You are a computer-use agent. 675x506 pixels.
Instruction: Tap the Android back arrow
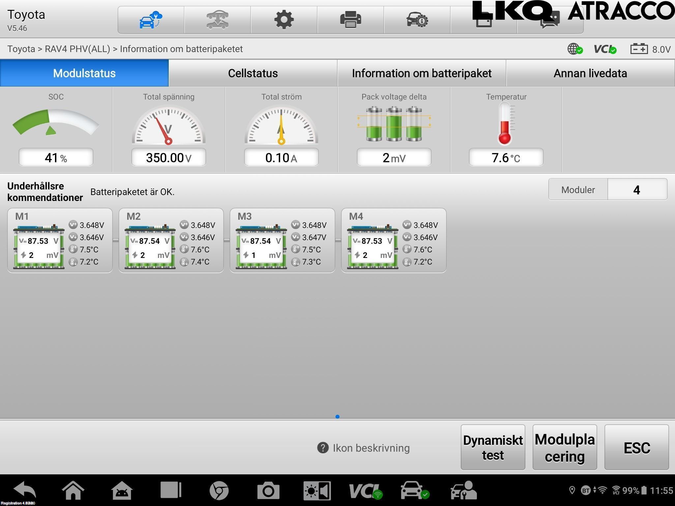pyautogui.click(x=25, y=491)
